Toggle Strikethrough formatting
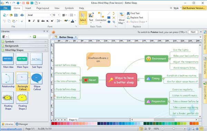The height and width of the screenshot is (131, 207). (43, 21)
